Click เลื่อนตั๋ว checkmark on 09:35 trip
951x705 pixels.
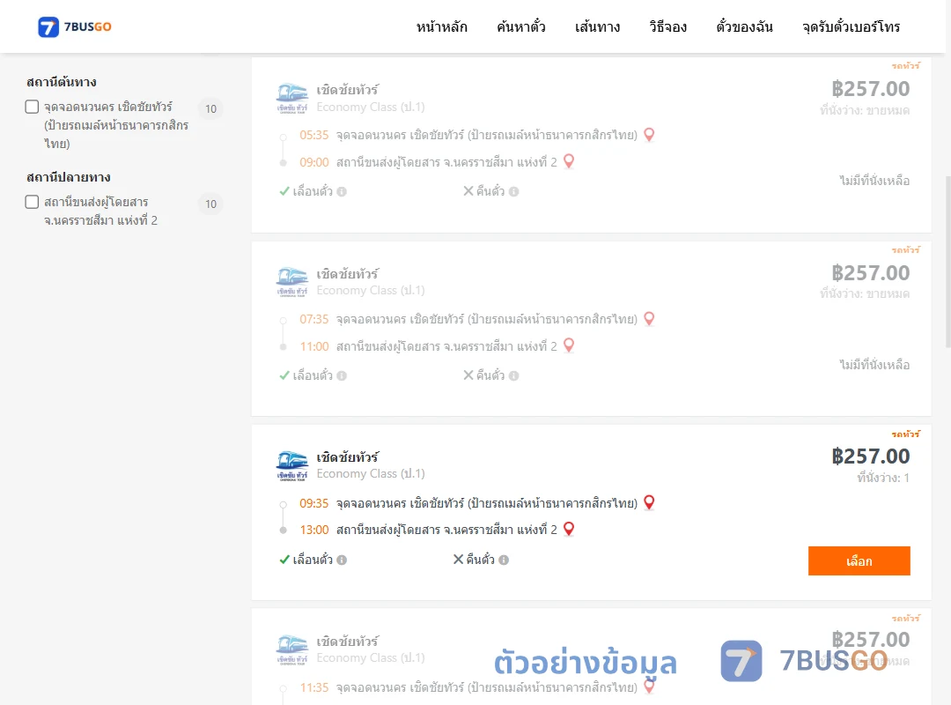(284, 560)
